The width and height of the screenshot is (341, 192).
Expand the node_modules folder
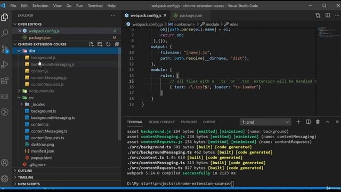[x=19, y=91]
